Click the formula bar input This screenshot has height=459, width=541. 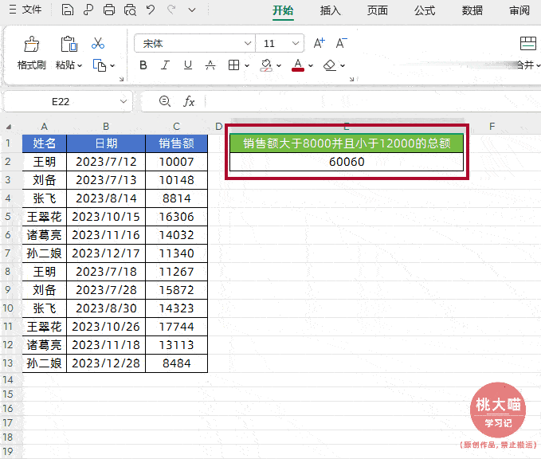(x=373, y=101)
